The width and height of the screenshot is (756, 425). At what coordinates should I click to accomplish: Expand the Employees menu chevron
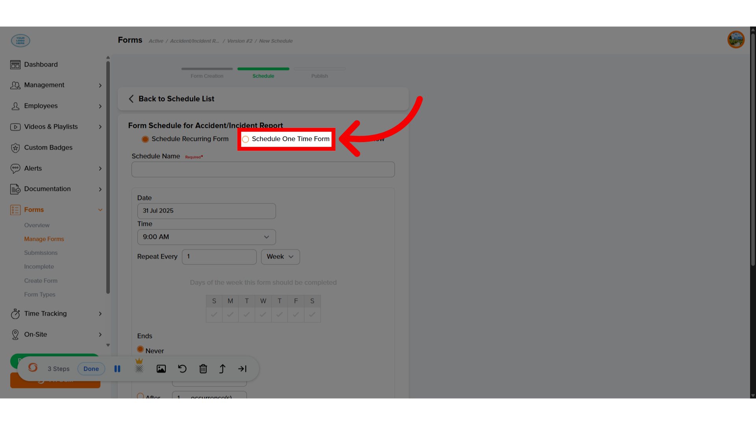tap(100, 106)
